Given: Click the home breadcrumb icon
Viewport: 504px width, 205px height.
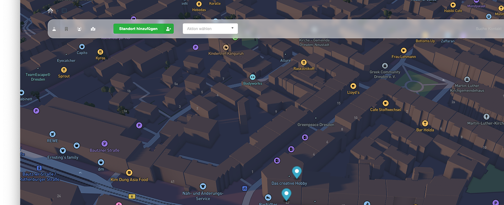Looking at the screenshot, I should [x=50, y=11].
